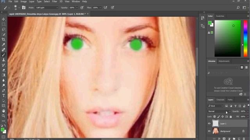
Task: Click the search icon in options bar
Action: click(238, 7)
